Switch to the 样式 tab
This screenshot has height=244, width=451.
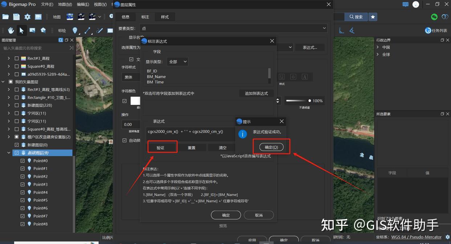point(164,17)
